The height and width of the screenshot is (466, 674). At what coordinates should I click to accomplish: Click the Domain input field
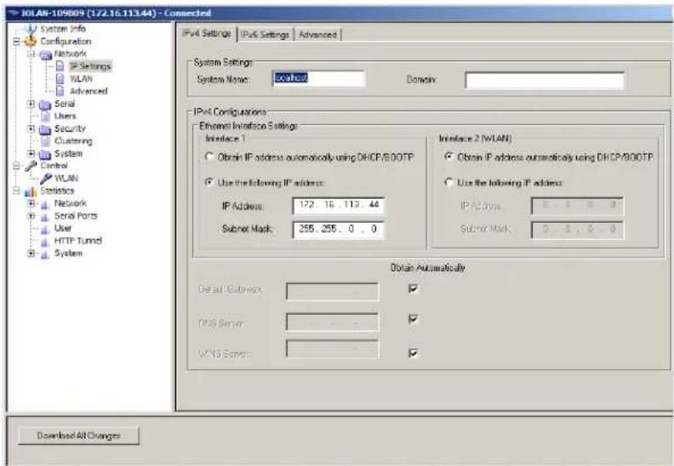[544, 80]
